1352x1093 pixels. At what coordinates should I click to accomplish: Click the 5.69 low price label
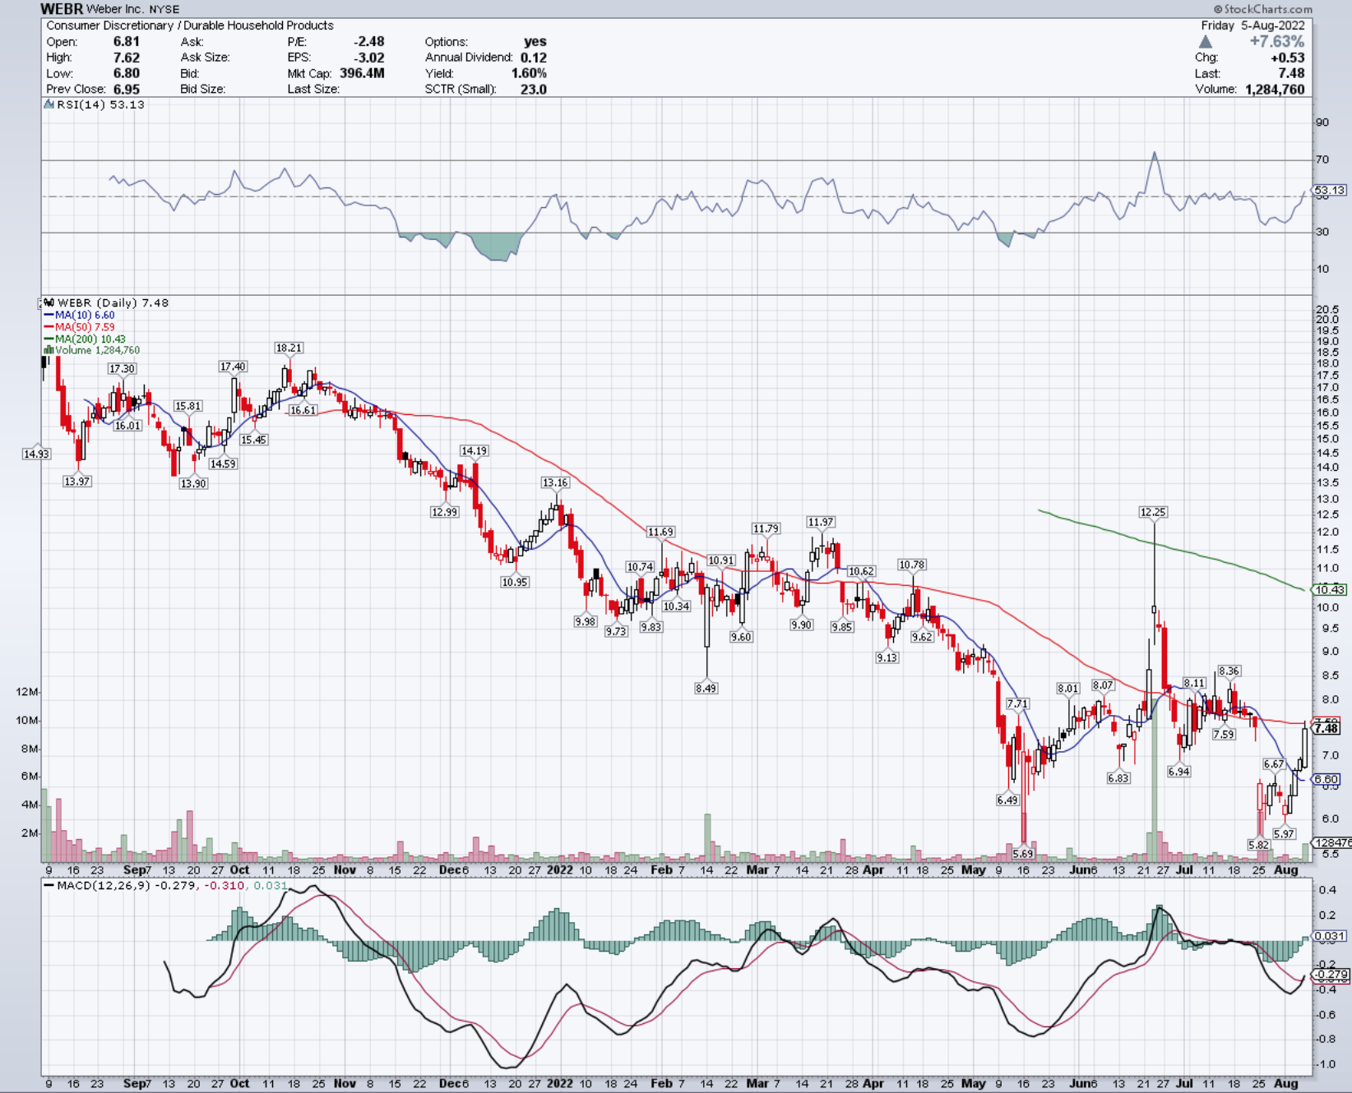point(1023,854)
